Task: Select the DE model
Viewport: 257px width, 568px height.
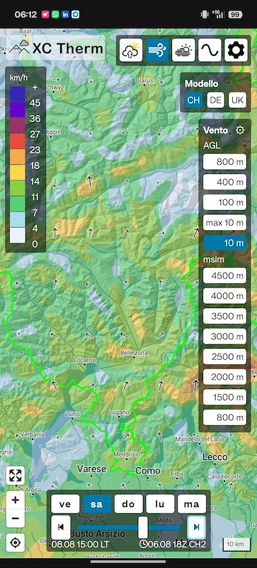Action: [x=216, y=100]
